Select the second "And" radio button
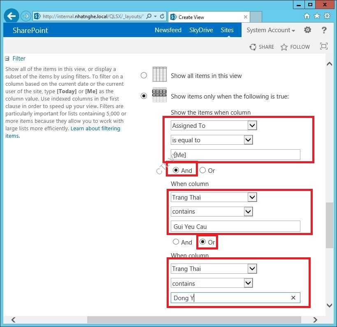This screenshot has width=337, height=327. (x=176, y=242)
